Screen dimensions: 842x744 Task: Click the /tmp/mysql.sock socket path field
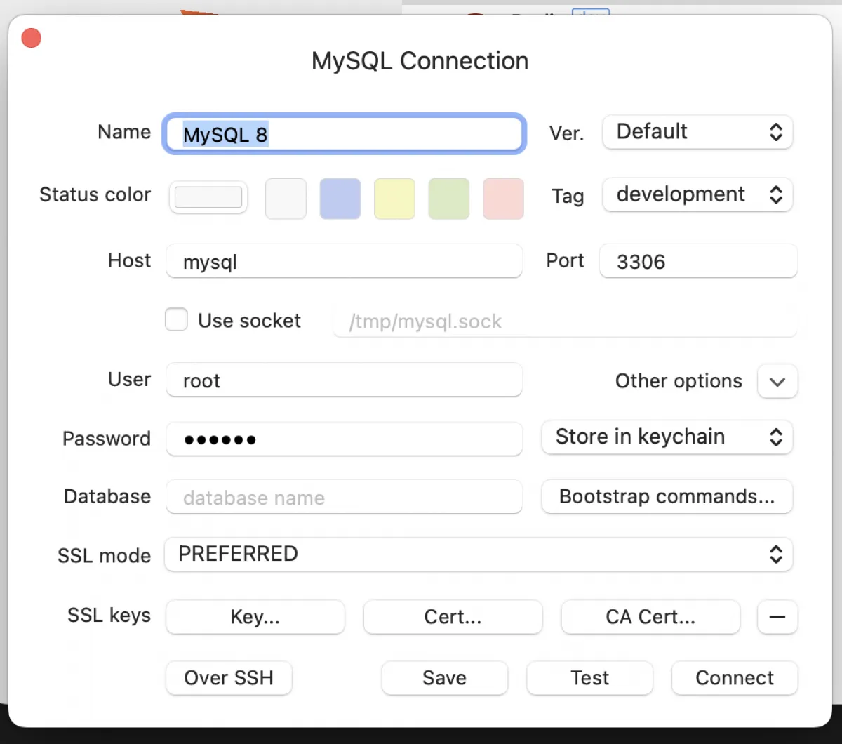[565, 321]
